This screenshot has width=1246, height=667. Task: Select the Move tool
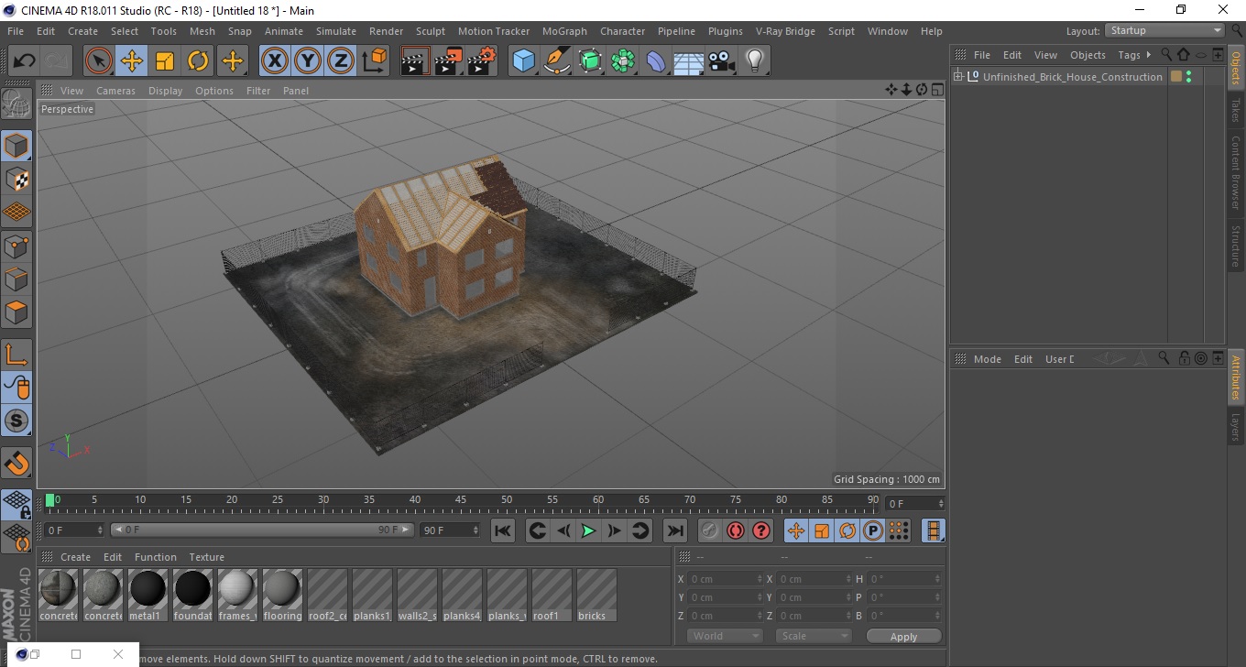[132, 61]
